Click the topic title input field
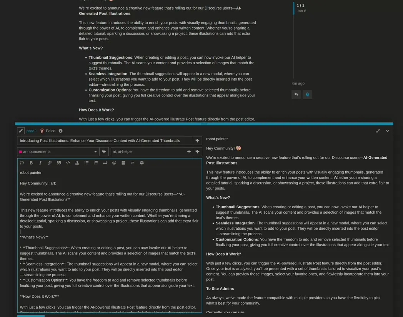 (105, 141)
